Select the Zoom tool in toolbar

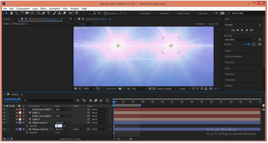17,13
